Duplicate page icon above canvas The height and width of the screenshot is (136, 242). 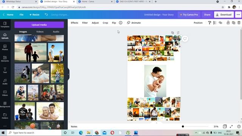(172, 32)
